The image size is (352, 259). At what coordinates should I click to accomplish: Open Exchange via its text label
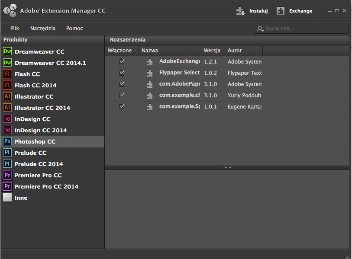click(300, 11)
